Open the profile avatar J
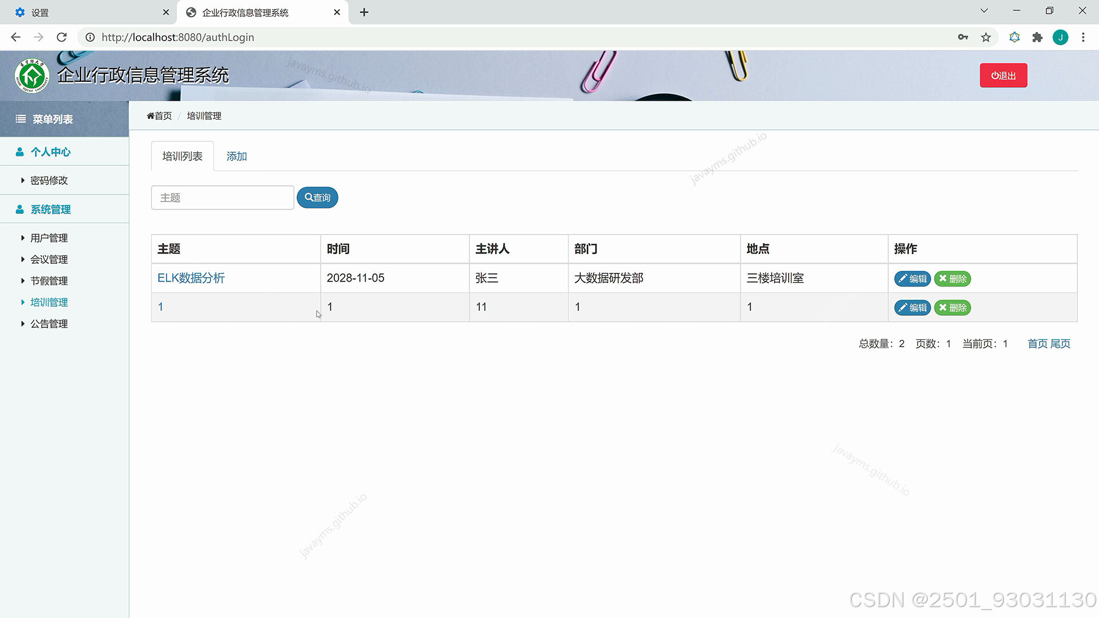 1060,37
